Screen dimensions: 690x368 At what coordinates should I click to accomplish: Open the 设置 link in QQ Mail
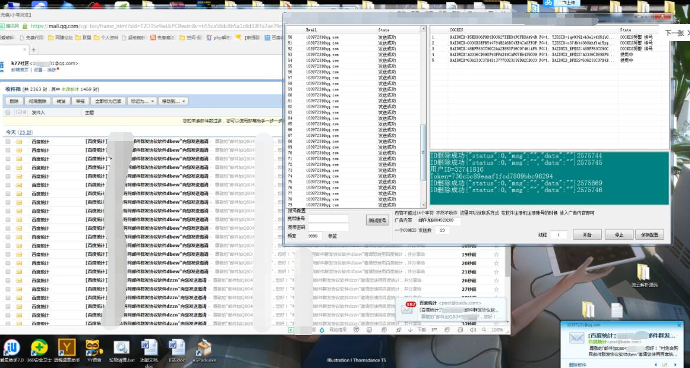pos(38,70)
